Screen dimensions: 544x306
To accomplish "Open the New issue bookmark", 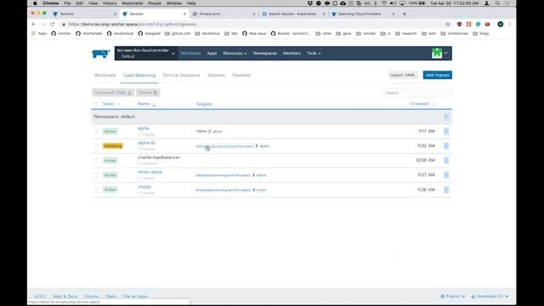I will coord(254,34).
